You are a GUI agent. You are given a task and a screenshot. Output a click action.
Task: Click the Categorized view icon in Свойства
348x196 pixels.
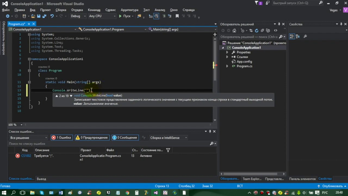[292, 36]
